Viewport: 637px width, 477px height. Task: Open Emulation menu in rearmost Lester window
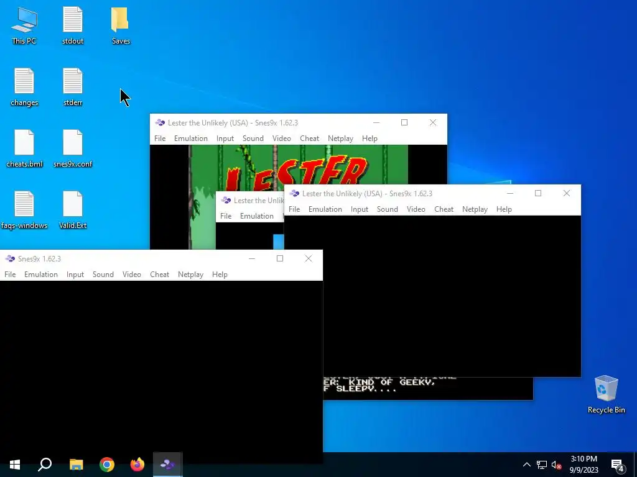coord(191,139)
